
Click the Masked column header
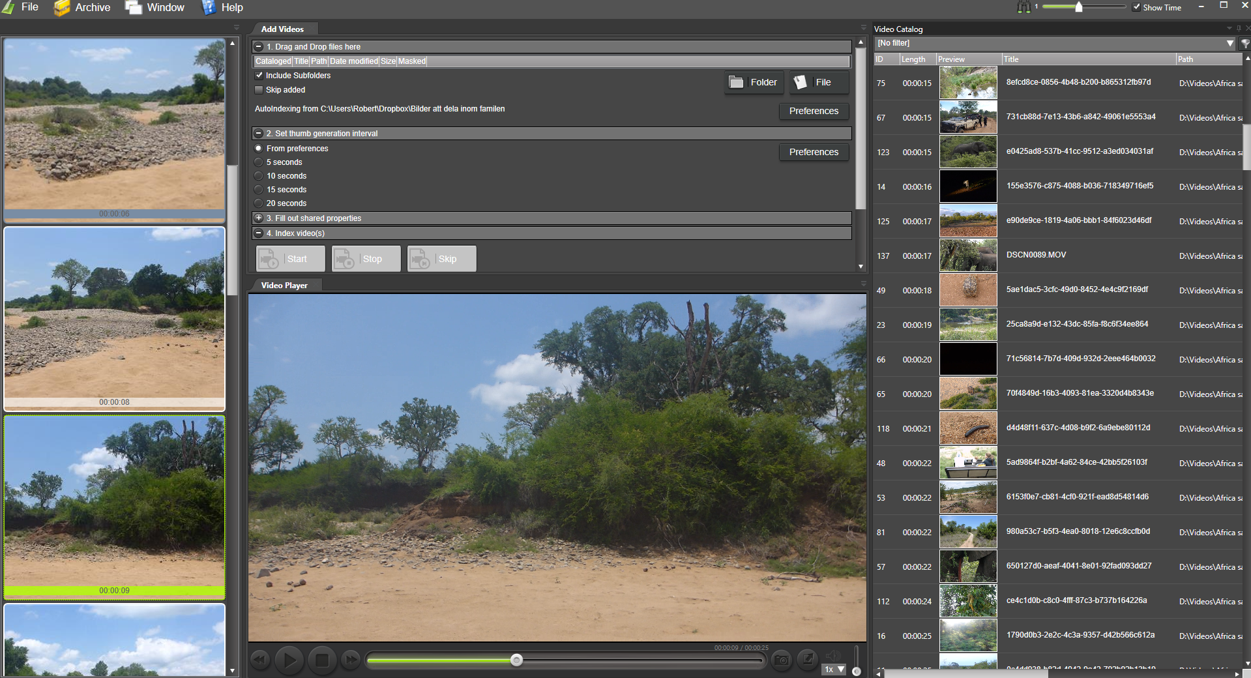click(x=412, y=61)
